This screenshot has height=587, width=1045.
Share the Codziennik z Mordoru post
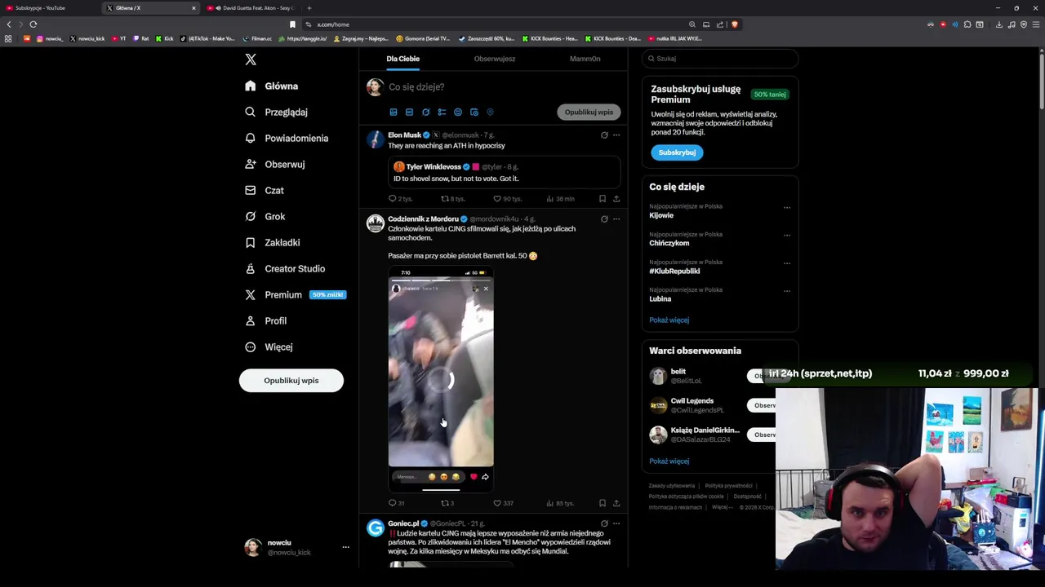[616, 503]
